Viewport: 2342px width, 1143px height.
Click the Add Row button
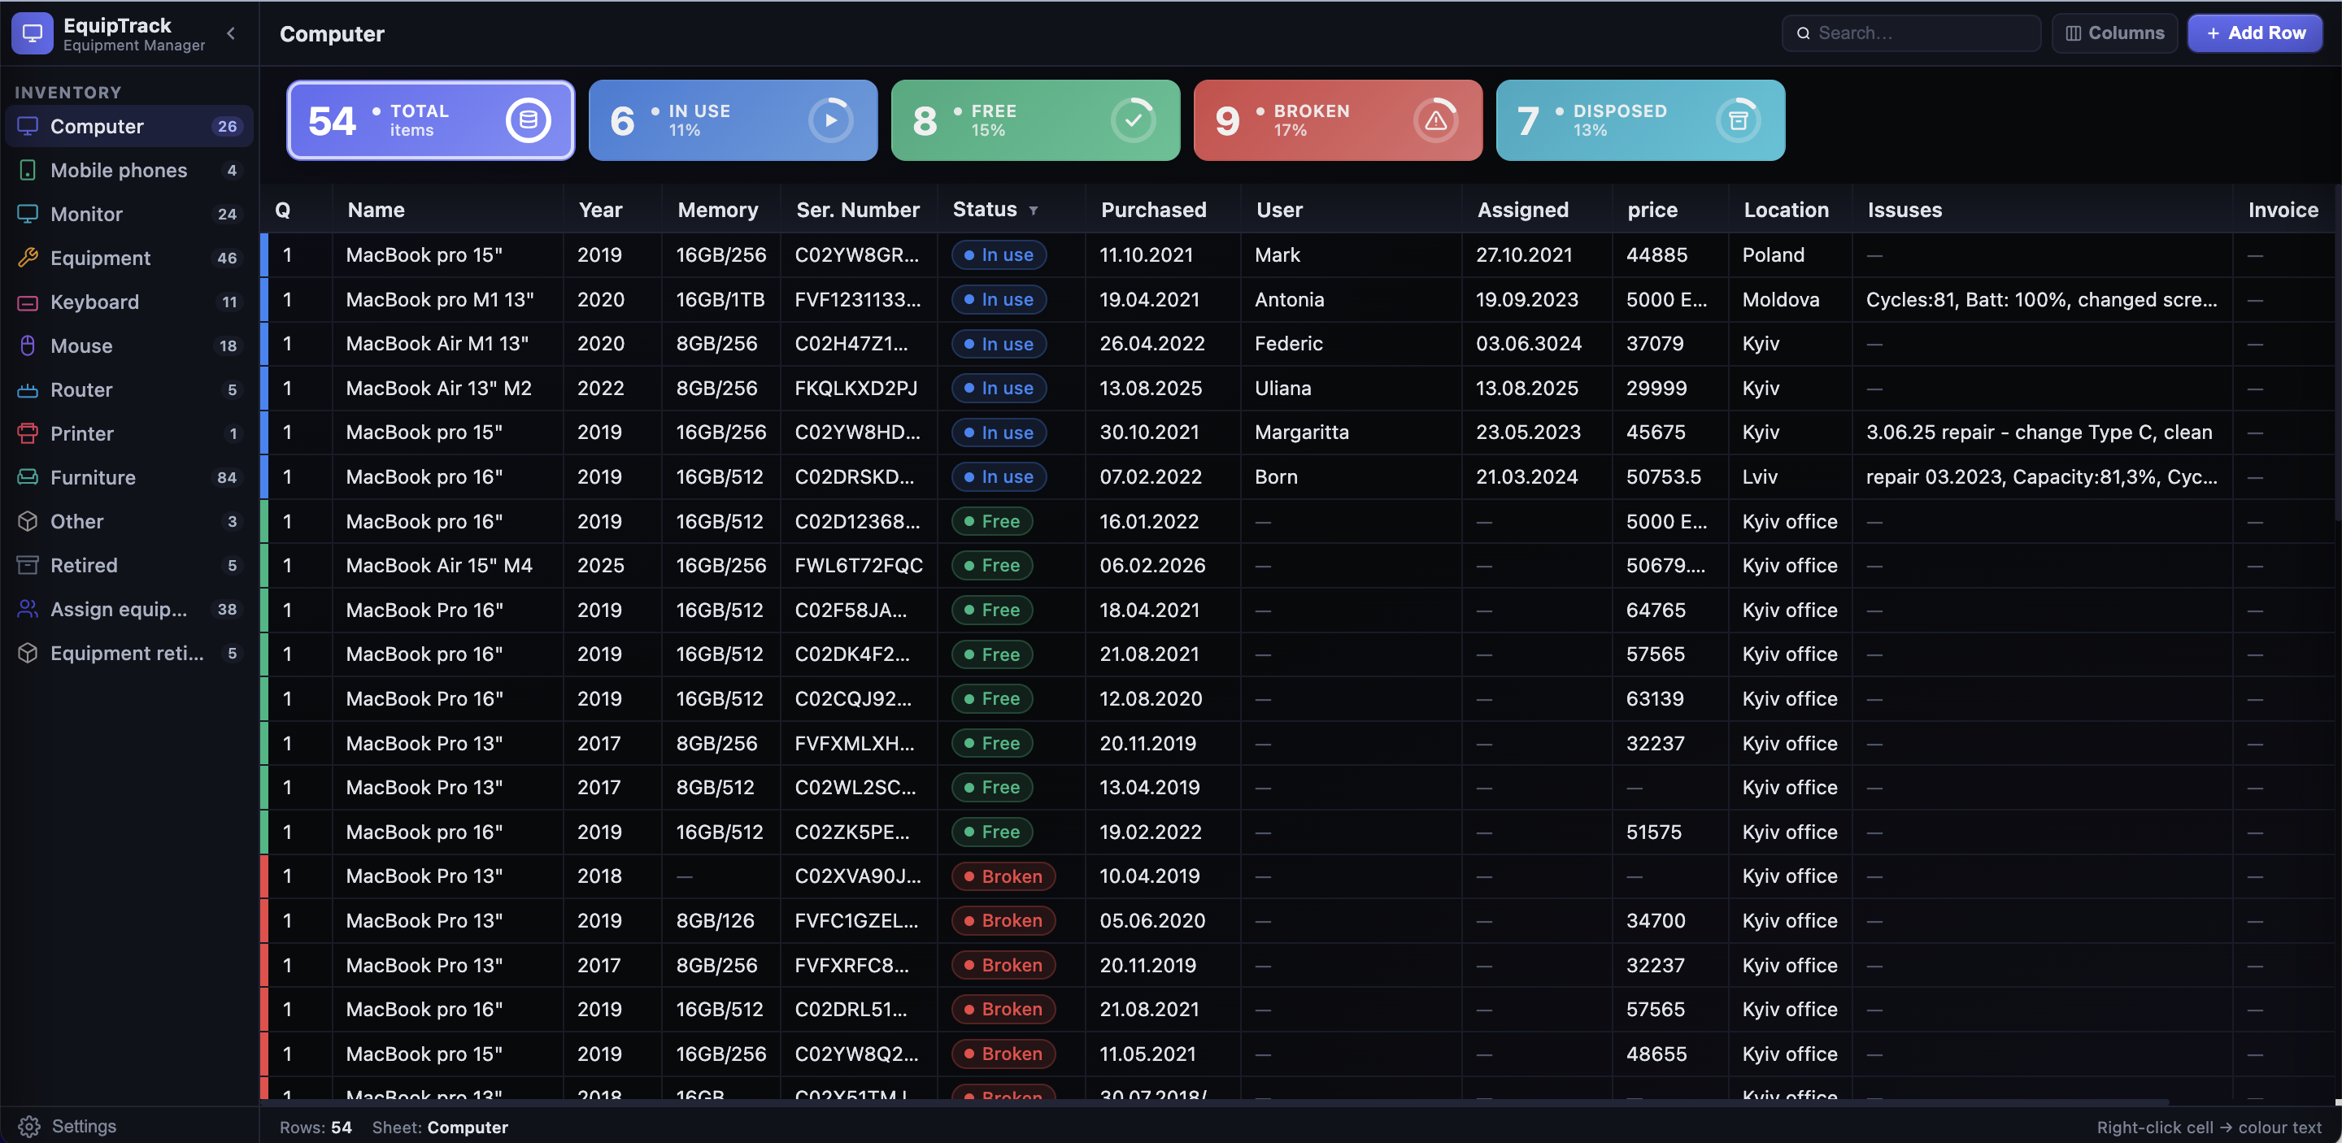coord(2255,33)
